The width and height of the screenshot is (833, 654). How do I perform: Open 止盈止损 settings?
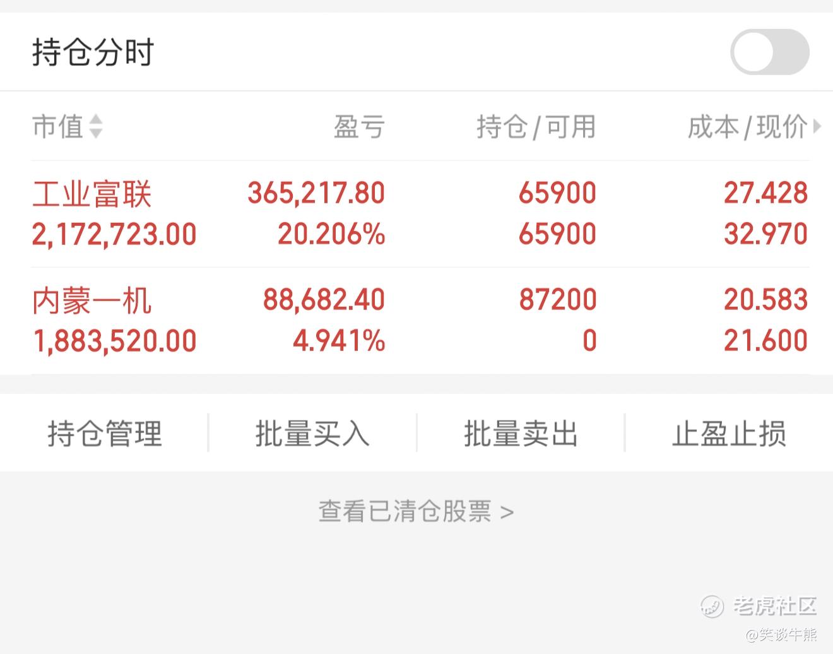click(729, 434)
